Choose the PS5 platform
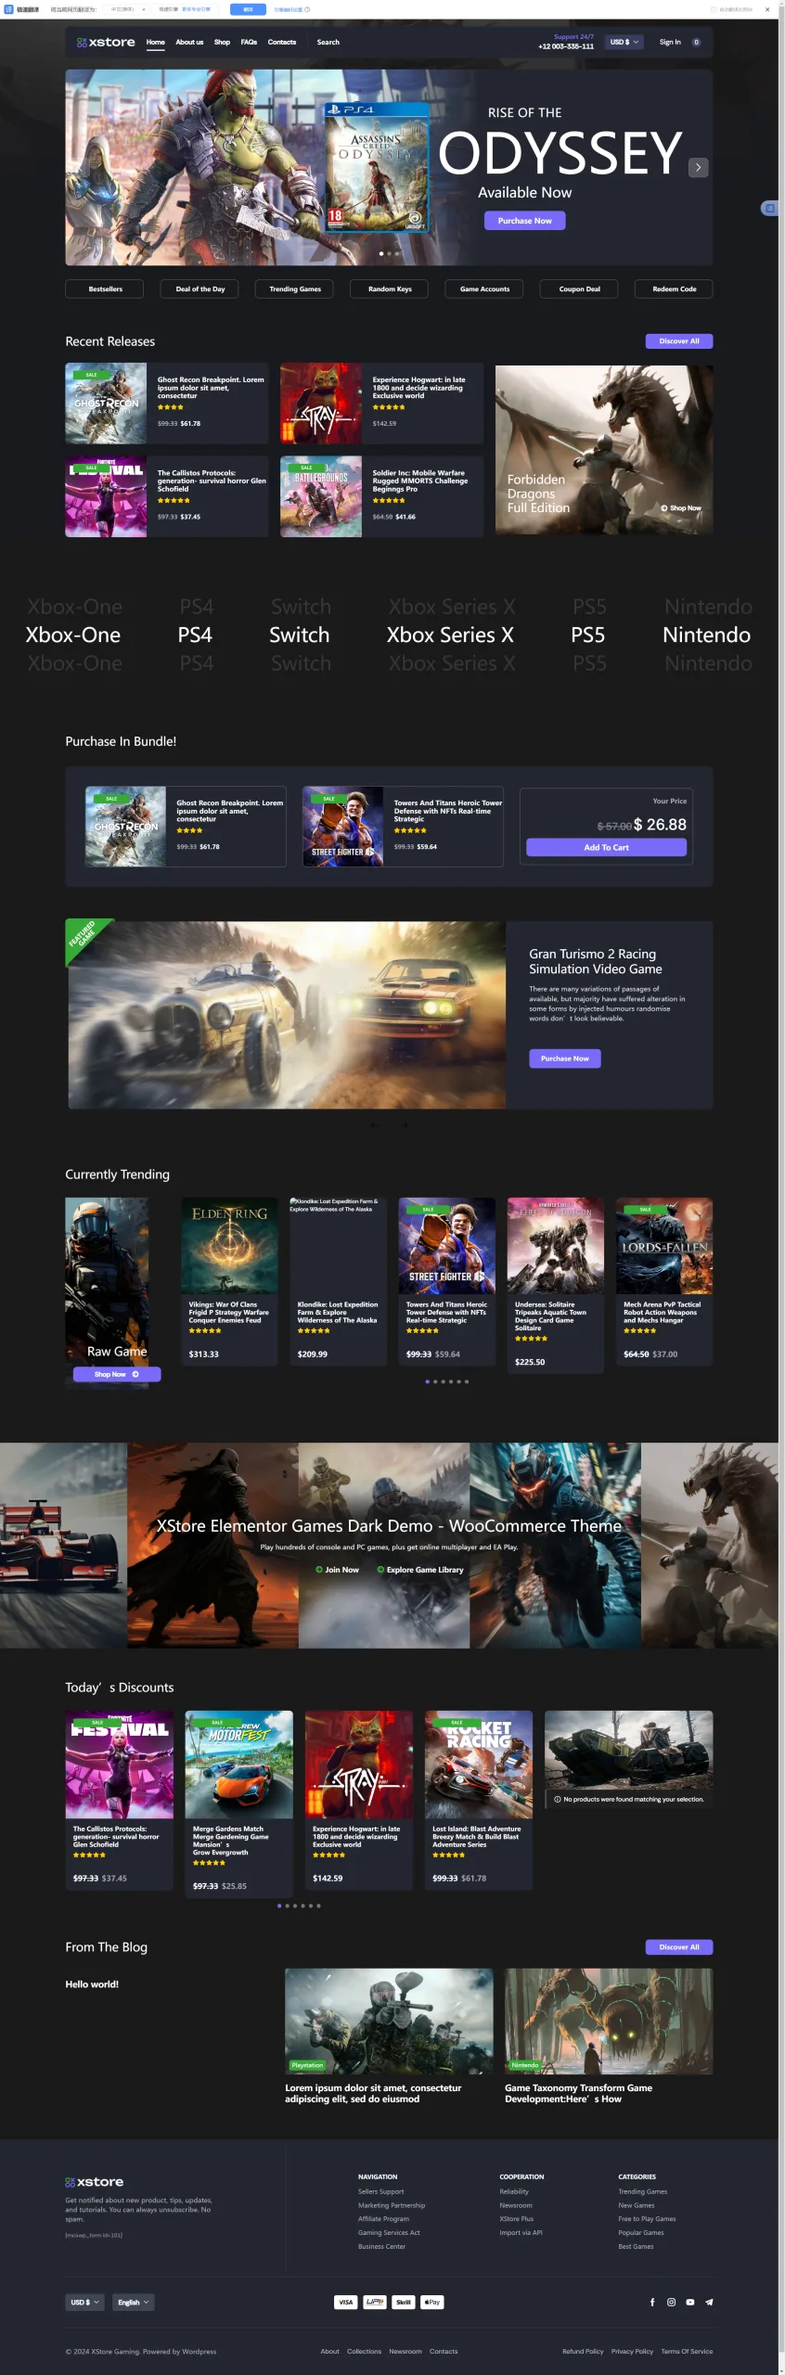The image size is (785, 2375). [x=587, y=635]
